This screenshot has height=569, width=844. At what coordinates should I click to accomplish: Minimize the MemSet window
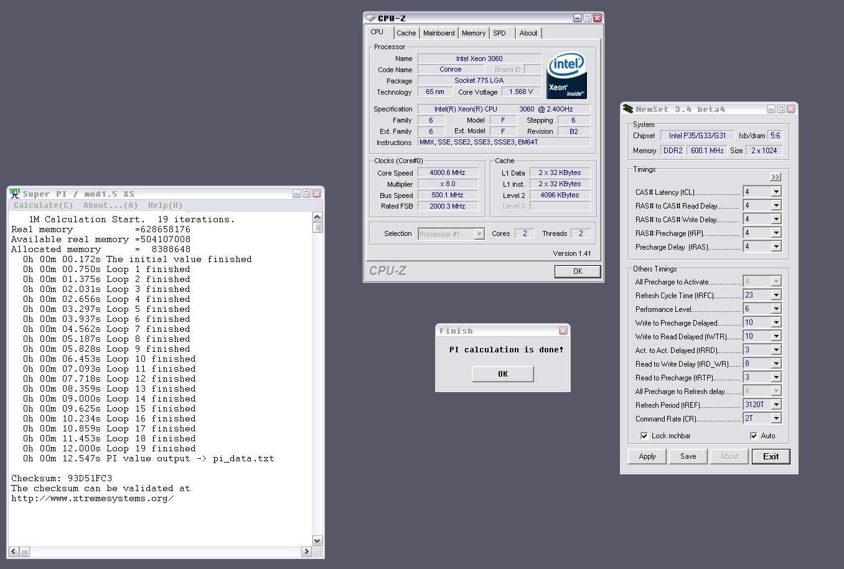pyautogui.click(x=771, y=109)
